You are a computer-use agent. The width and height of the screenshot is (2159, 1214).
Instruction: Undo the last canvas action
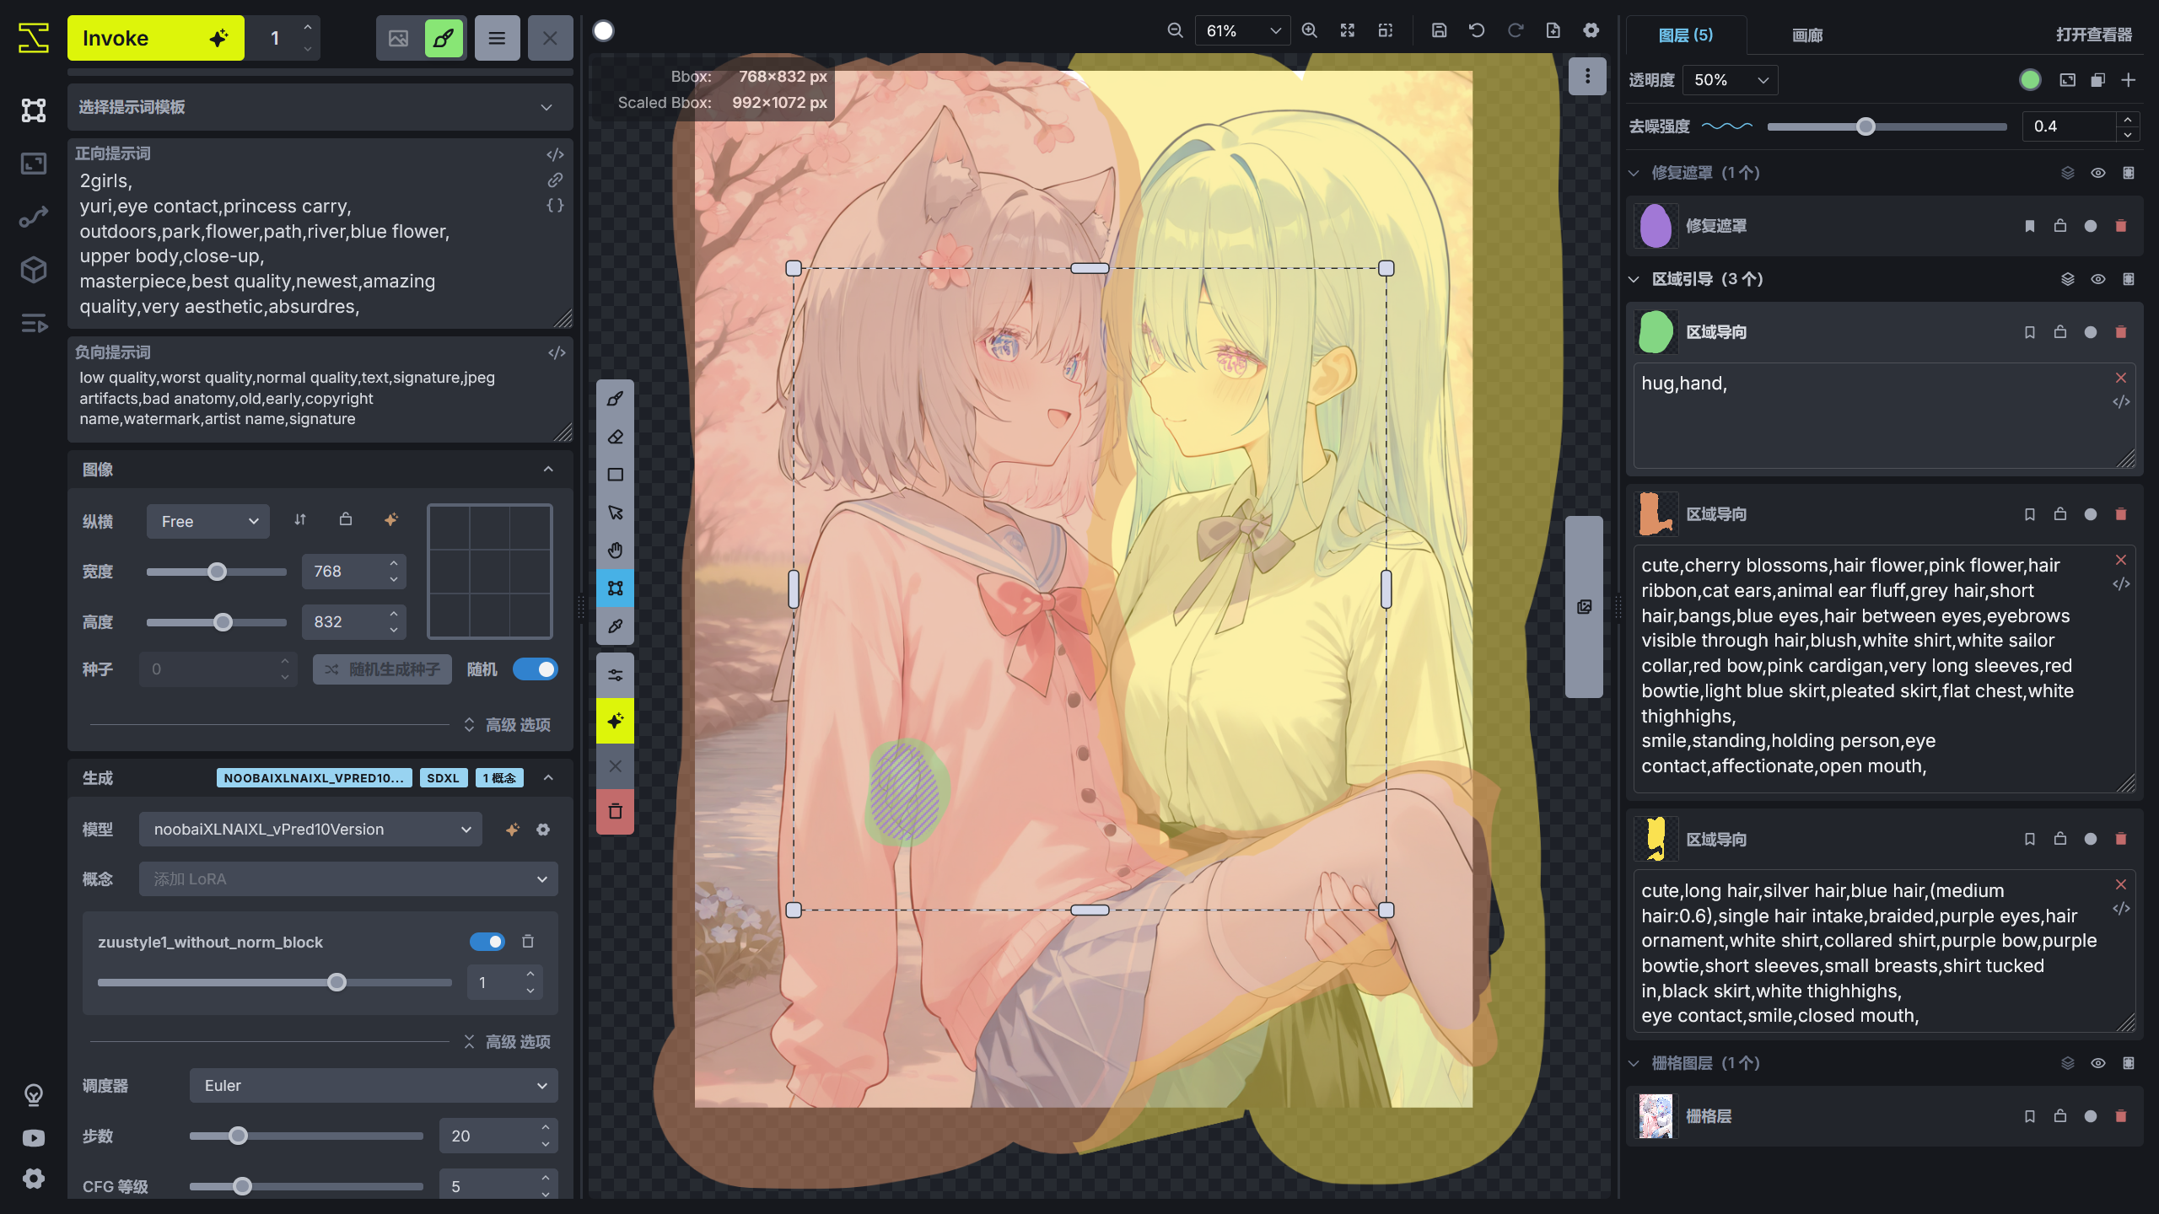point(1476,30)
